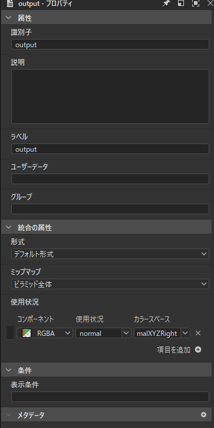Click the コンポーネント column header
Viewport: 214px width, 428px height.
pyautogui.click(x=35, y=319)
